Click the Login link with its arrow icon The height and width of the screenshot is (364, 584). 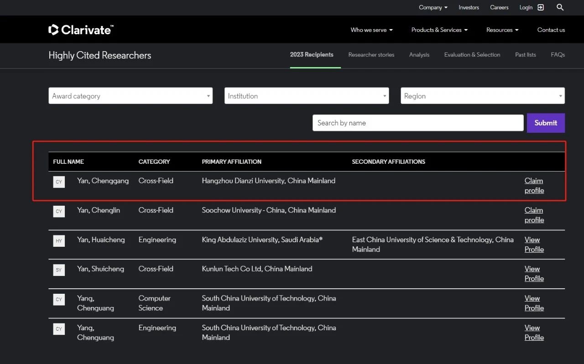532,7
